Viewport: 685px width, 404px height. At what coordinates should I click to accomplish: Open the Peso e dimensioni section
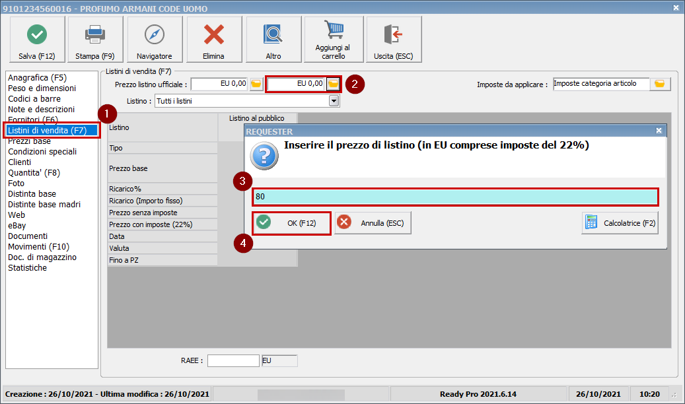point(42,88)
